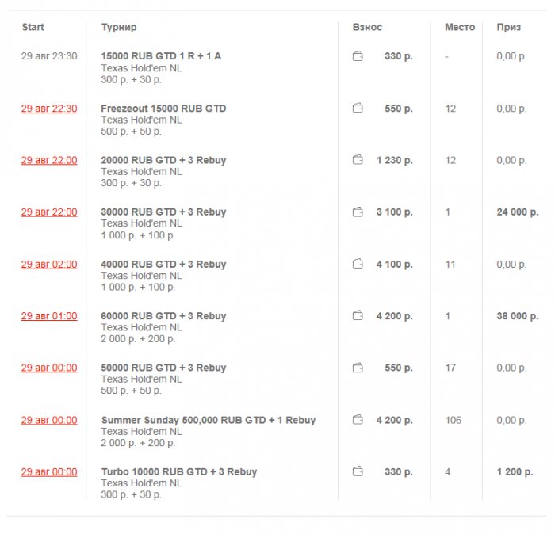Click wallet icon in 60000 RUB GTD row
This screenshot has height=534, width=555.
(x=358, y=316)
